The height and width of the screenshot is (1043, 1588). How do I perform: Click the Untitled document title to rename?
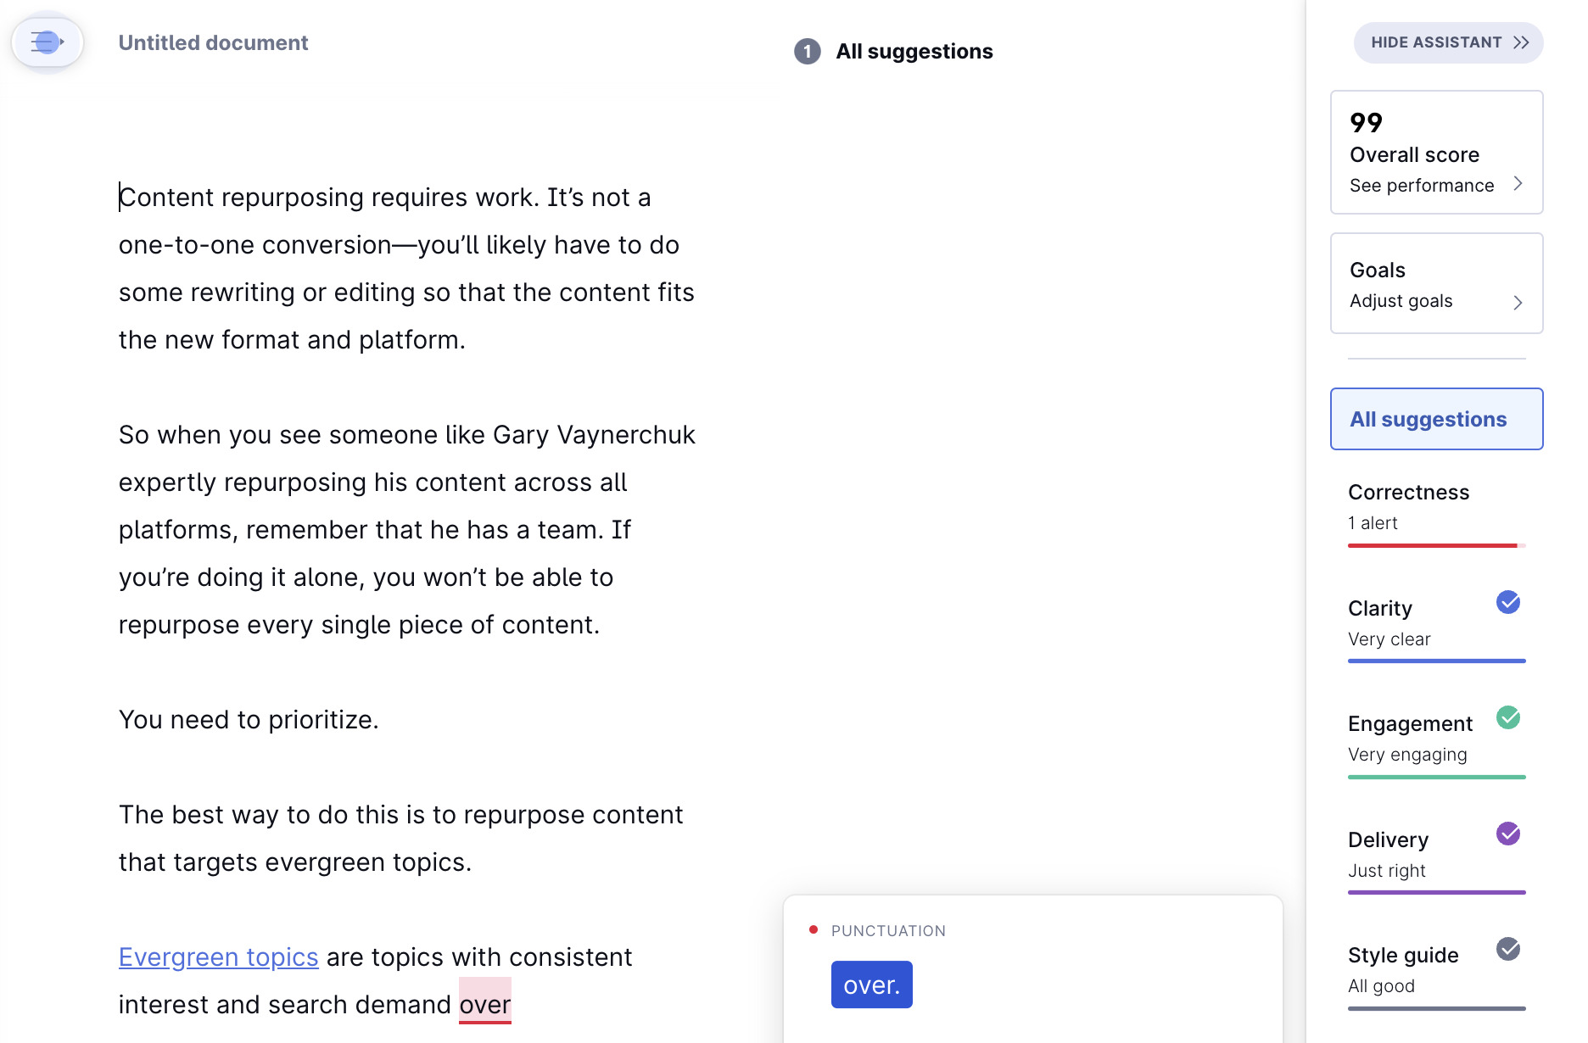[213, 42]
